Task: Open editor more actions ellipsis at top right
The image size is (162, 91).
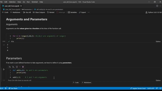Action: coord(160,6)
